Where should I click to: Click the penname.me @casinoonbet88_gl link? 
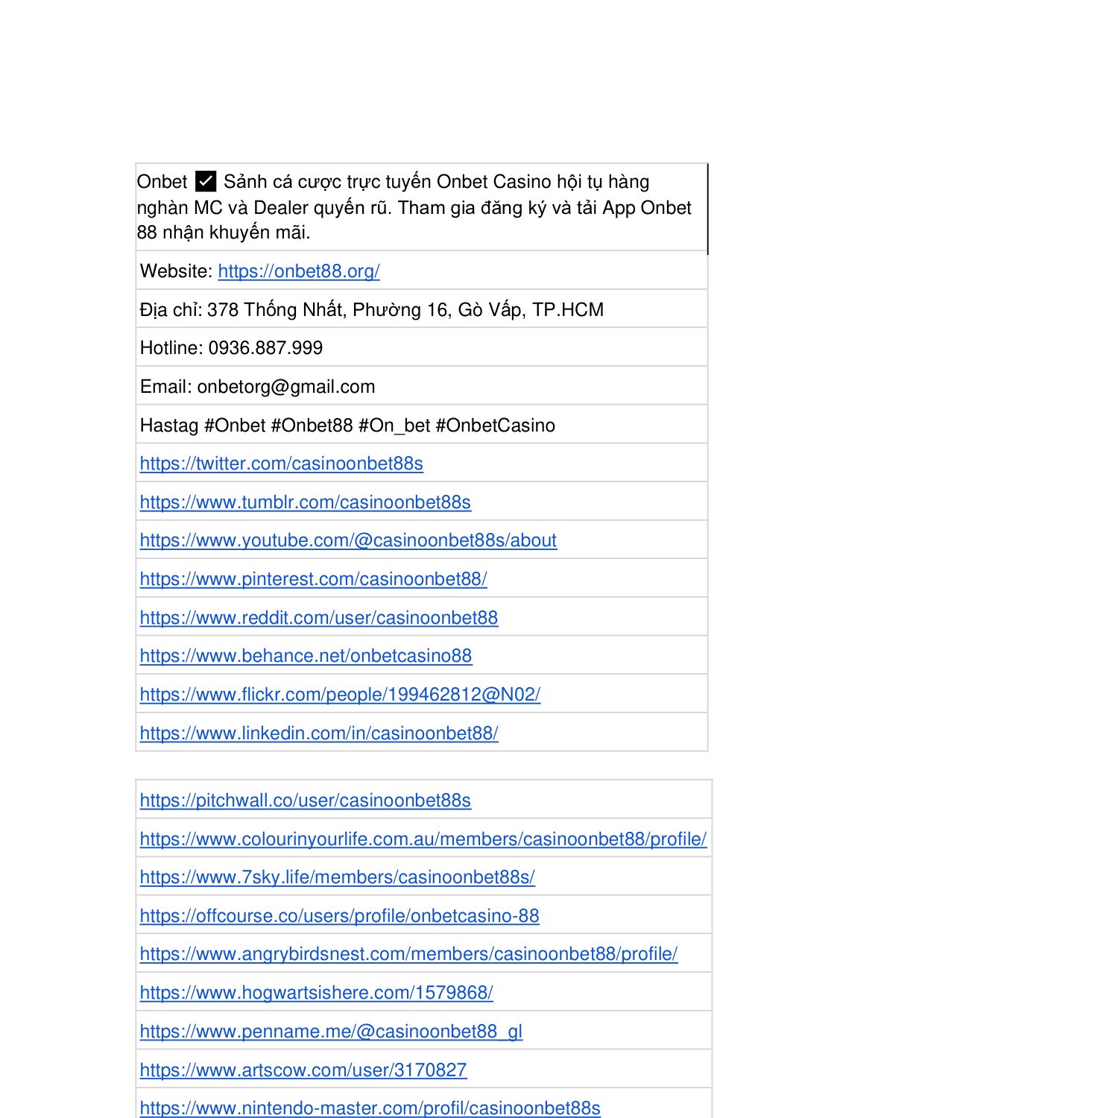[331, 1032]
